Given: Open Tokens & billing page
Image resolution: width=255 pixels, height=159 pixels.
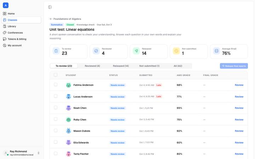Looking at the screenshot, I should coord(21,39).
